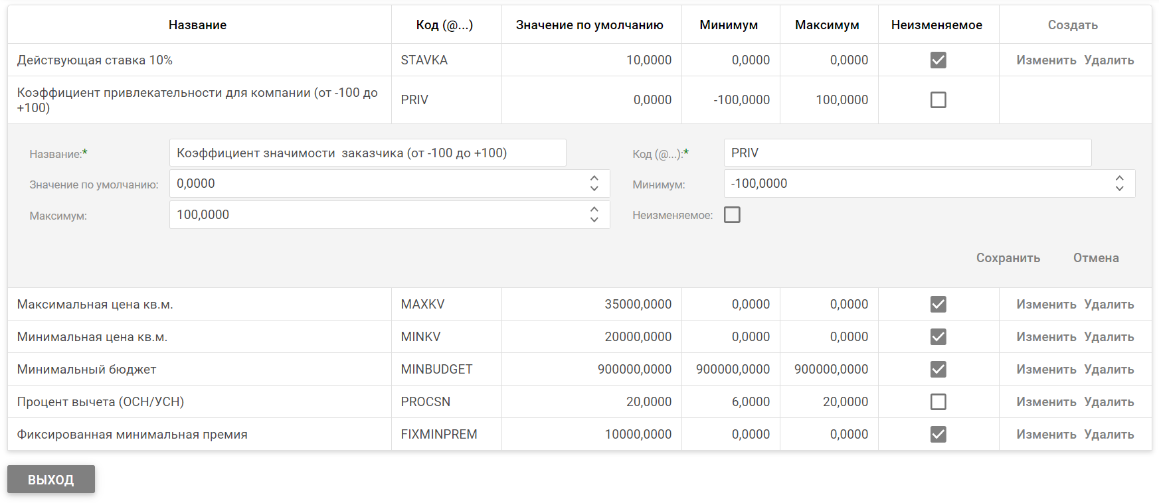1159x503 pixels.
Task: Increase Минимум value with up arrow
Action: coord(1119,179)
